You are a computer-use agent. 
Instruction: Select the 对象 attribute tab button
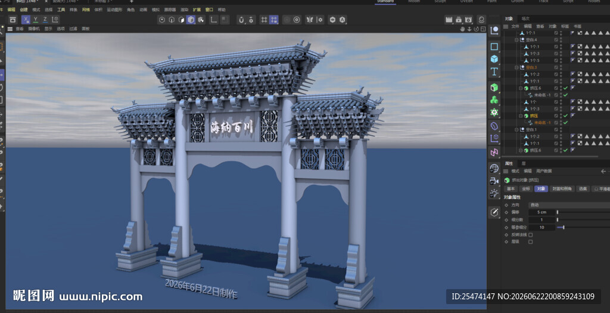pyautogui.click(x=541, y=189)
